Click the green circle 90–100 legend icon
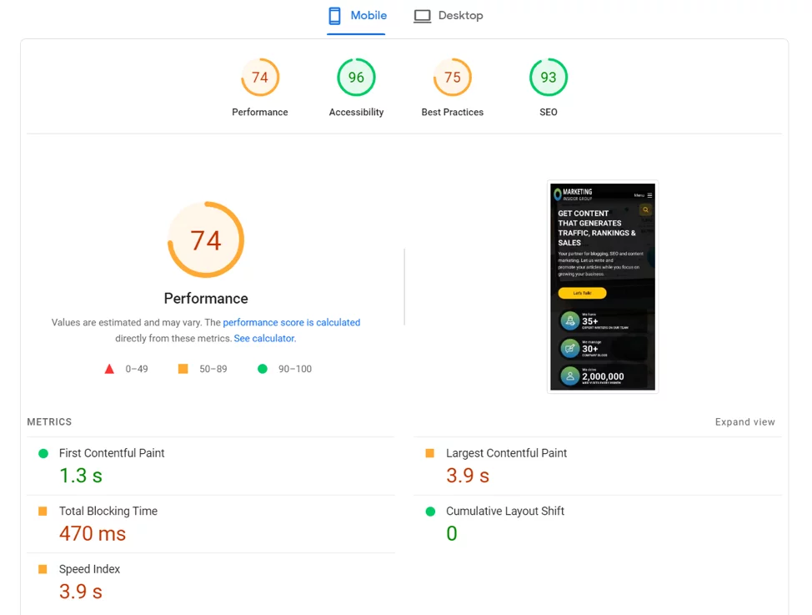This screenshot has height=615, width=812. (263, 369)
